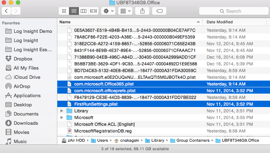Open Desktop from the sidebar

[18, 105]
